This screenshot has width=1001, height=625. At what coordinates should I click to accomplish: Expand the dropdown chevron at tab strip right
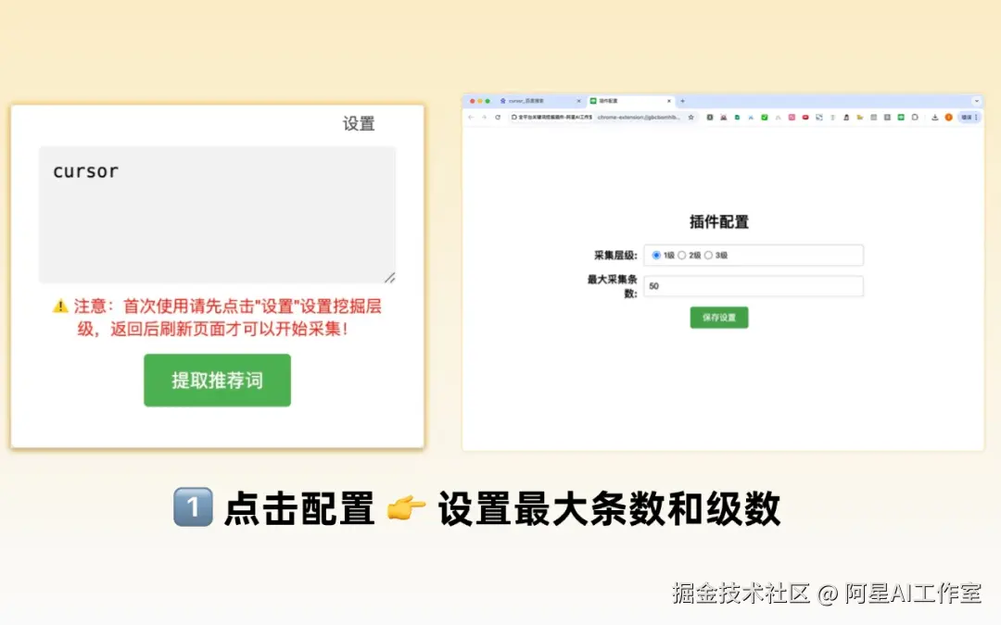976,101
